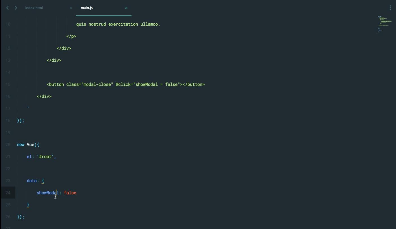Image resolution: width=396 pixels, height=229 pixels.
Task: Click line number 20 in the gutter
Action: pos(8,145)
